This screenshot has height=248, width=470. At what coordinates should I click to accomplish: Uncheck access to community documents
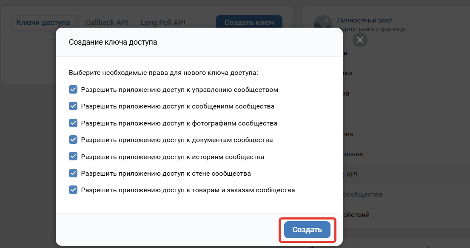click(x=73, y=140)
